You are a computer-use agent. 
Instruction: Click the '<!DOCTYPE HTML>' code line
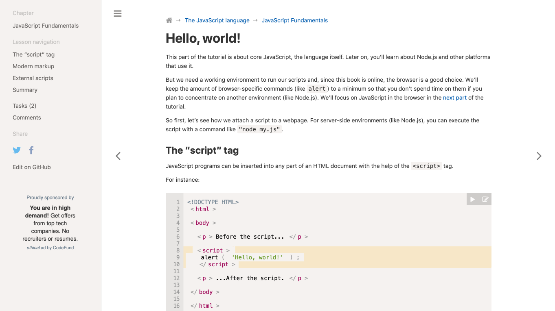[x=213, y=202]
